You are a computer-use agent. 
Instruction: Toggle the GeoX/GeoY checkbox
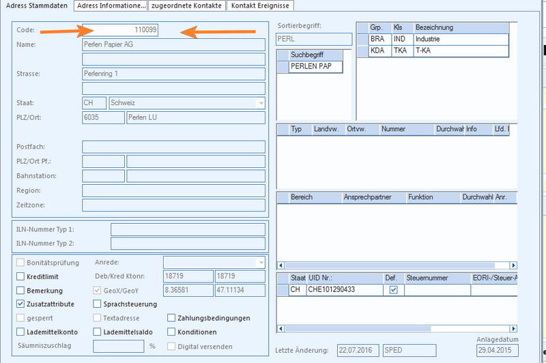click(x=97, y=290)
